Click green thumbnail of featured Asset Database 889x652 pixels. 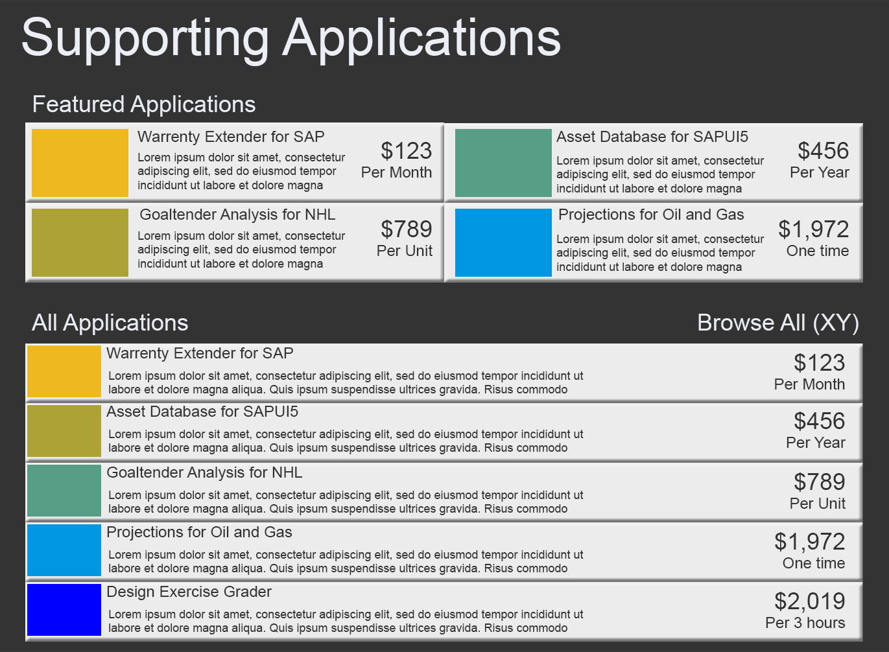[503, 163]
